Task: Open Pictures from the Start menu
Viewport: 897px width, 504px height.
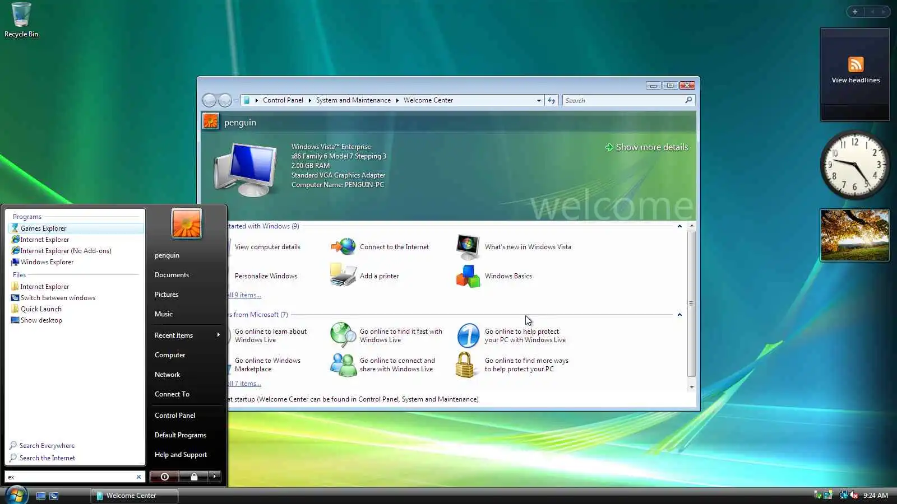Action: click(167, 295)
